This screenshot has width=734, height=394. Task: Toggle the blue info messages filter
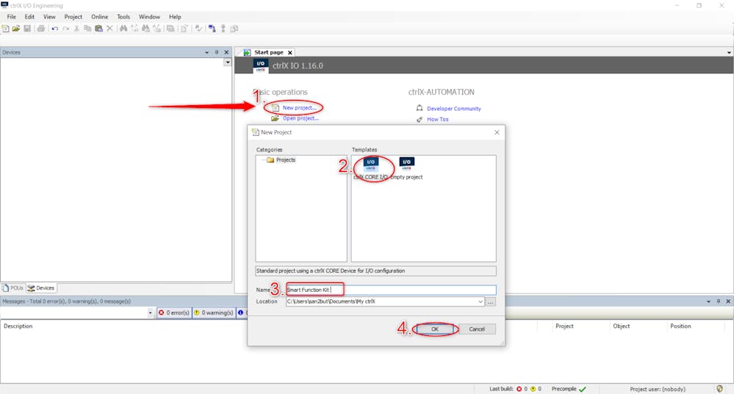pos(241,312)
